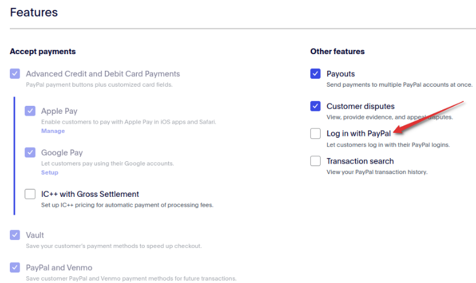
Task: Toggle the Apple Pay checkbox
Action: coord(30,111)
